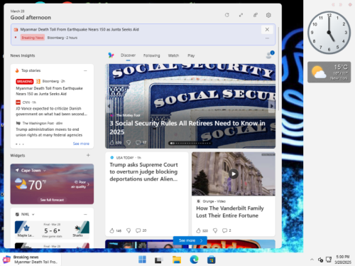Switch to the Discover tab
The width and height of the screenshot is (355, 266).
tap(128, 55)
